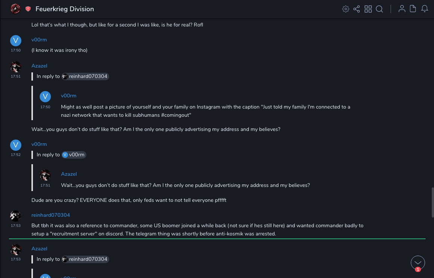
Task: Open the room files panel icon
Action: [x=413, y=9]
